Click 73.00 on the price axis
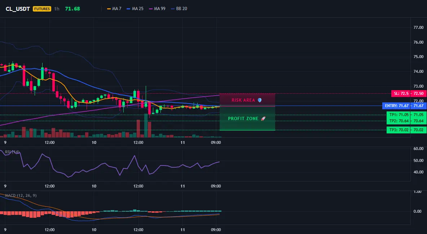The height and width of the screenshot is (234, 427). (x=419, y=86)
